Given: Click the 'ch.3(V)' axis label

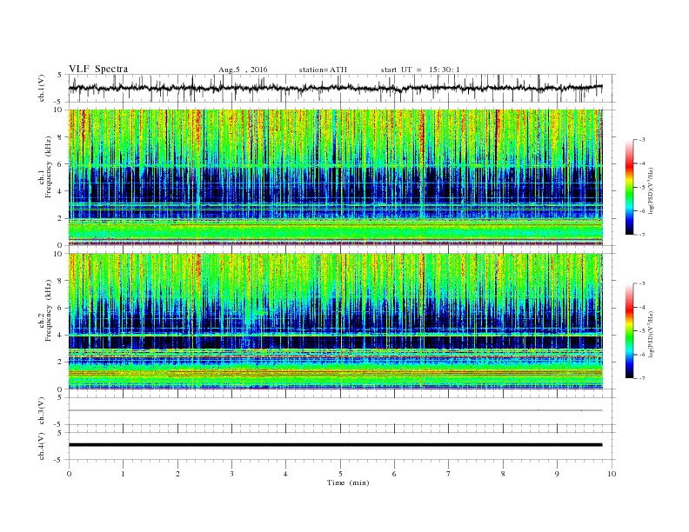Looking at the screenshot, I should 42,411.
